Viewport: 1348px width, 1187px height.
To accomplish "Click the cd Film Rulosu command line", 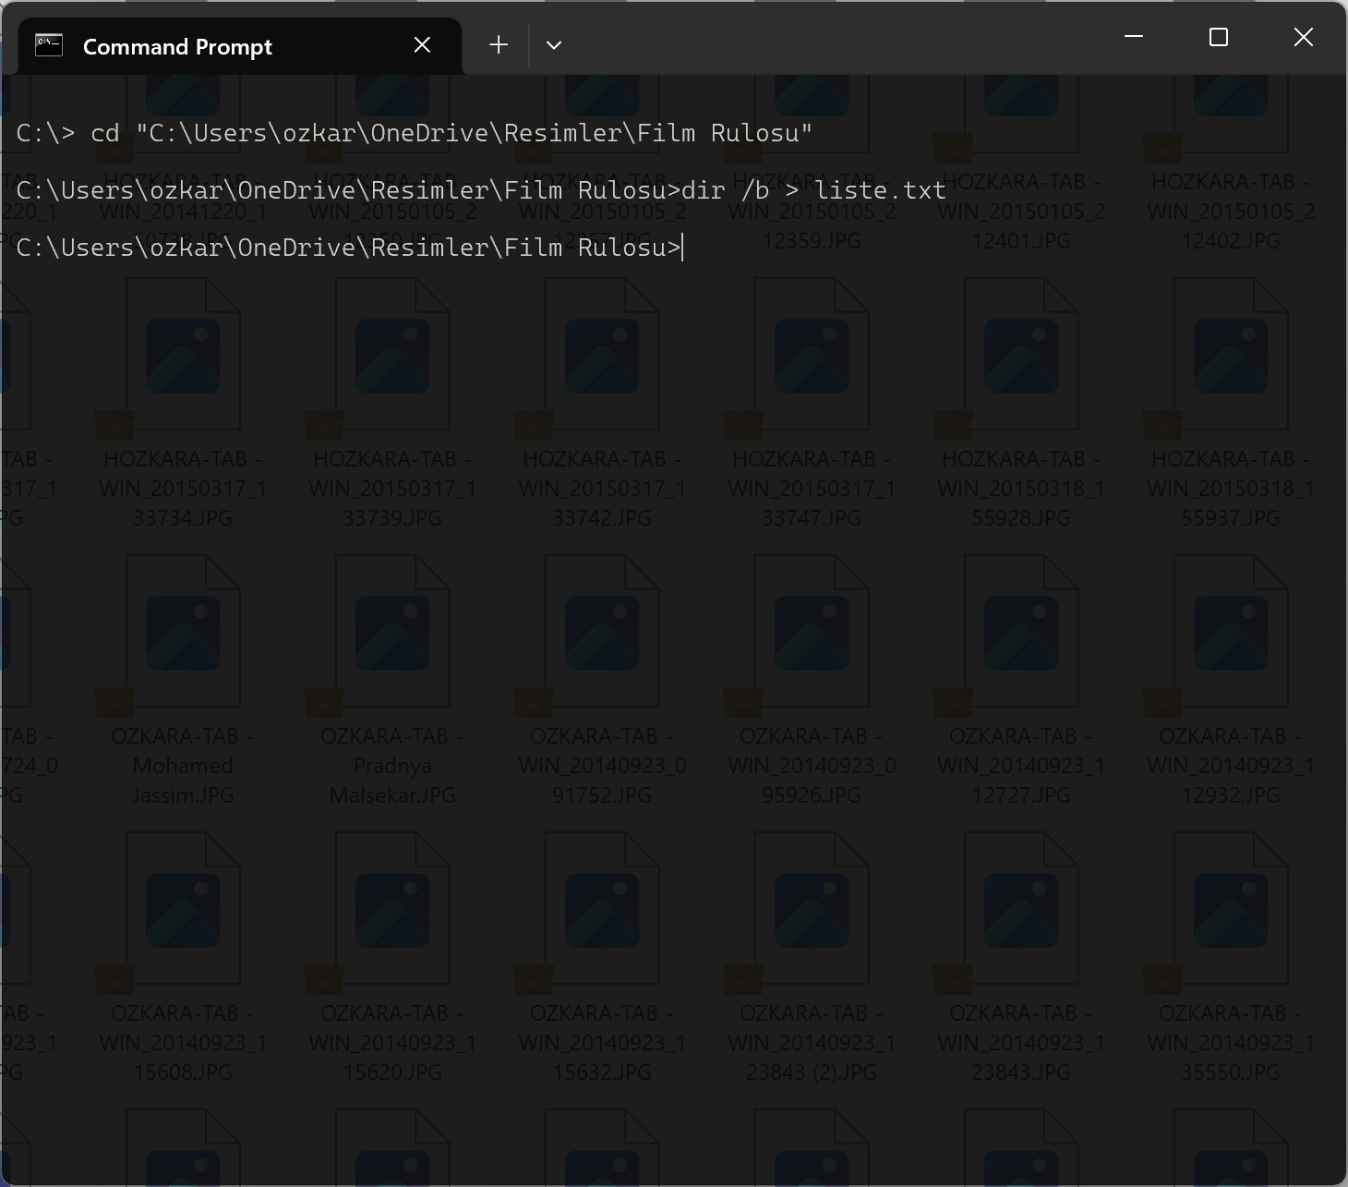I will click(414, 133).
